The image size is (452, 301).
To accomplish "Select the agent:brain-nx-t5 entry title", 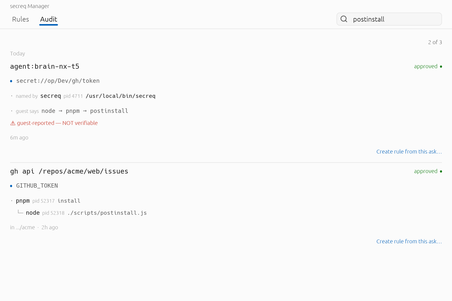I will (x=45, y=66).
